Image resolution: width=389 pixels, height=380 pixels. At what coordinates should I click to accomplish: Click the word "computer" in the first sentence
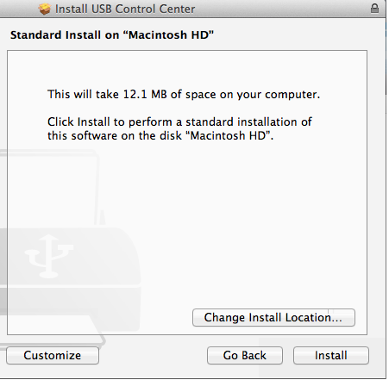point(291,95)
